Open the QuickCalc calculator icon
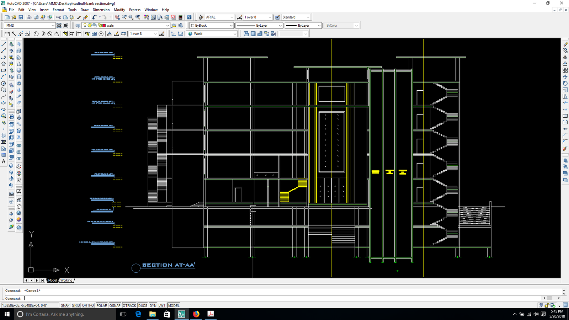This screenshot has height=320, width=569. point(180,17)
